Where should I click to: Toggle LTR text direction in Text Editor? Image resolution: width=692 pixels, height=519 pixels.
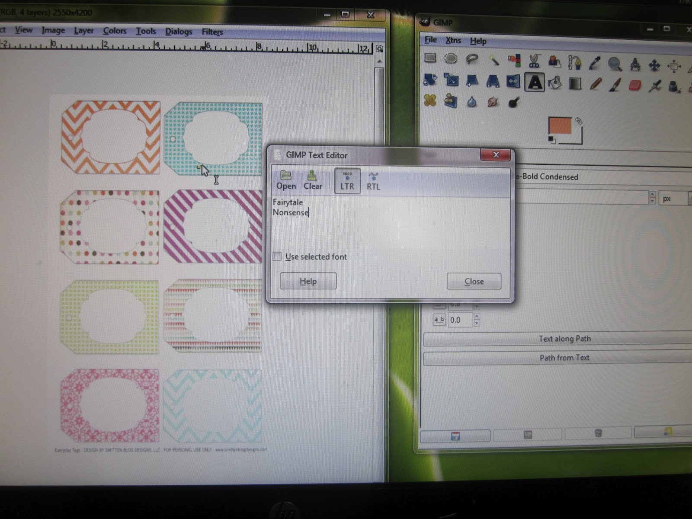(x=347, y=181)
